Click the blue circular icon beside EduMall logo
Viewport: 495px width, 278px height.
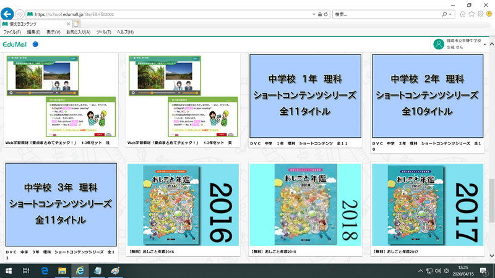[x=35, y=44]
